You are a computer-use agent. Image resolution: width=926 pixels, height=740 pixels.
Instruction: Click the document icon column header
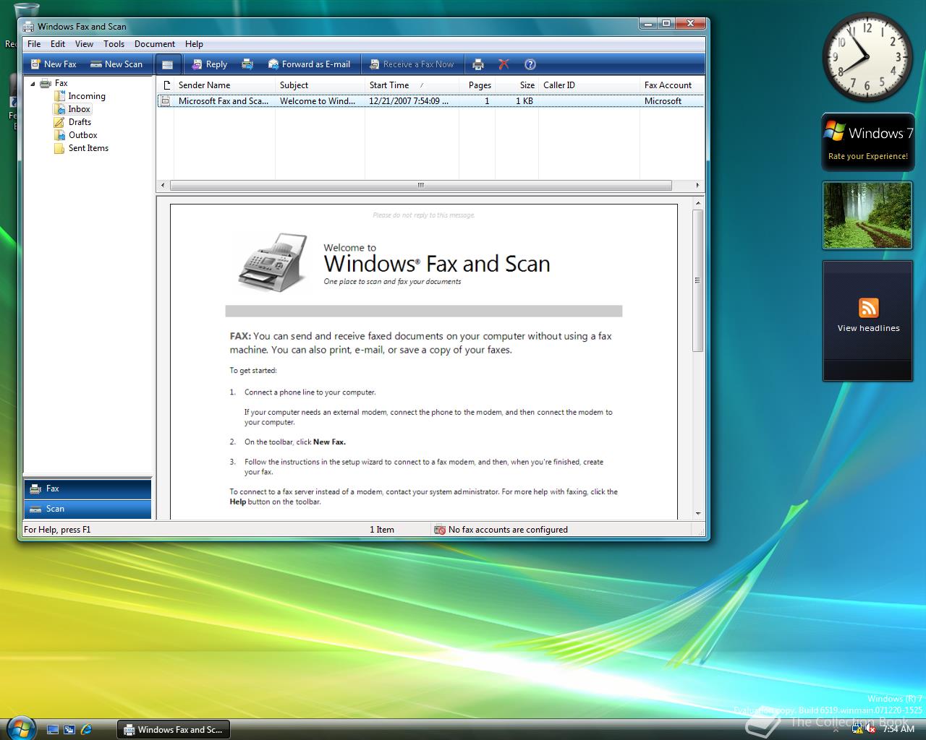pyautogui.click(x=166, y=85)
